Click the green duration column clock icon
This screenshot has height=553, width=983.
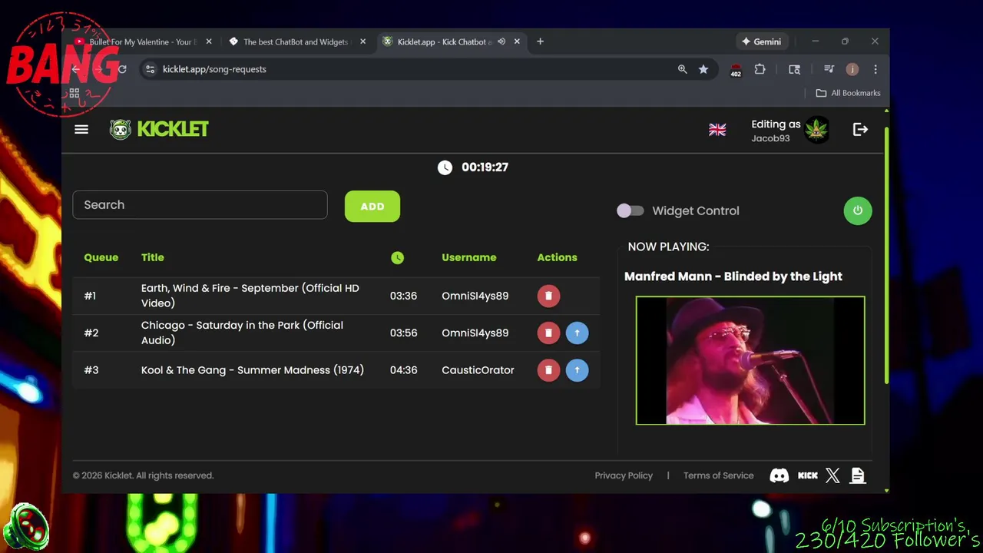397,258
